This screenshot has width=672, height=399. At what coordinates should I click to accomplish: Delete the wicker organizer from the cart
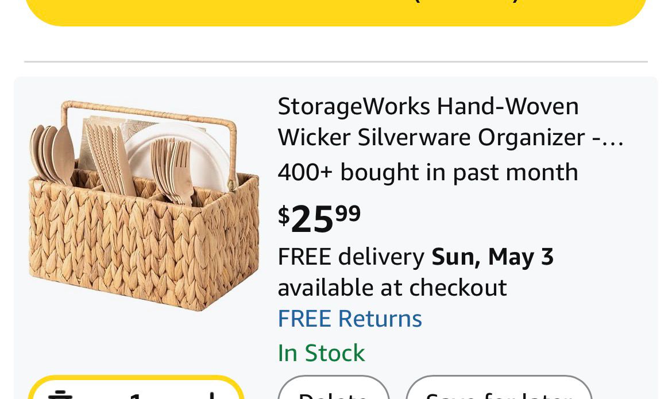click(334, 392)
